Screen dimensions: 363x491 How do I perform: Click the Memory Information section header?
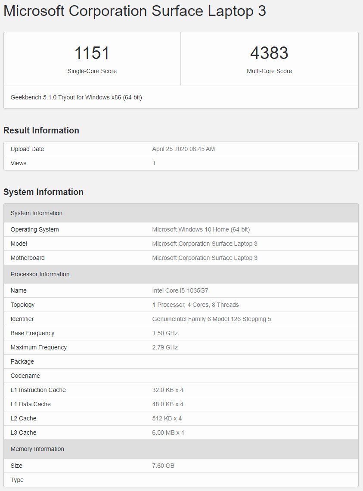(181, 449)
